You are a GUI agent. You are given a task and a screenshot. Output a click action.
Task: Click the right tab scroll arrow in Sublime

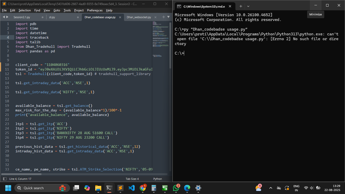coord(7,17)
